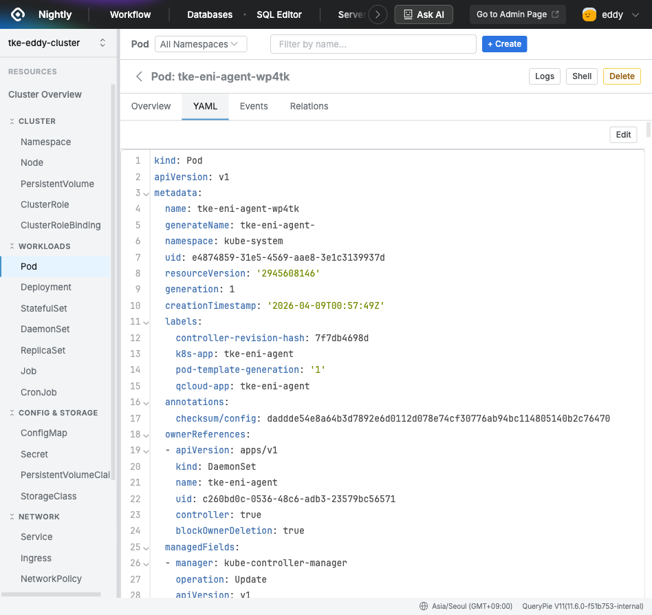Collapse the CONFIG & STORAGE section
652x615 pixels.
(12, 413)
